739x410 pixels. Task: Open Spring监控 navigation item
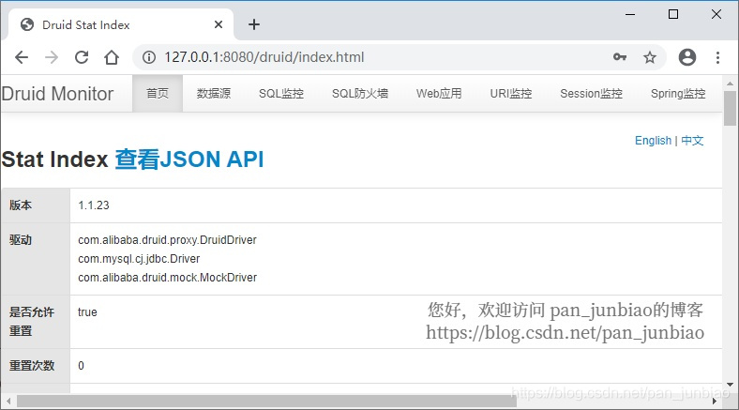(x=678, y=93)
